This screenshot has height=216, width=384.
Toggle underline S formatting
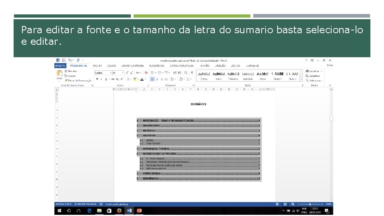(106, 79)
